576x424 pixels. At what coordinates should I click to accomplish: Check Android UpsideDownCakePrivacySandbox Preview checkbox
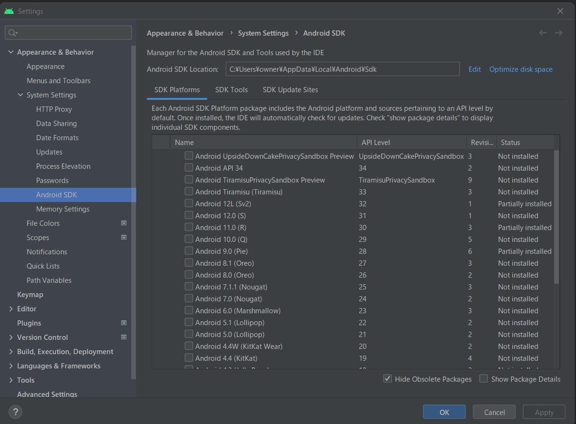[x=189, y=156]
